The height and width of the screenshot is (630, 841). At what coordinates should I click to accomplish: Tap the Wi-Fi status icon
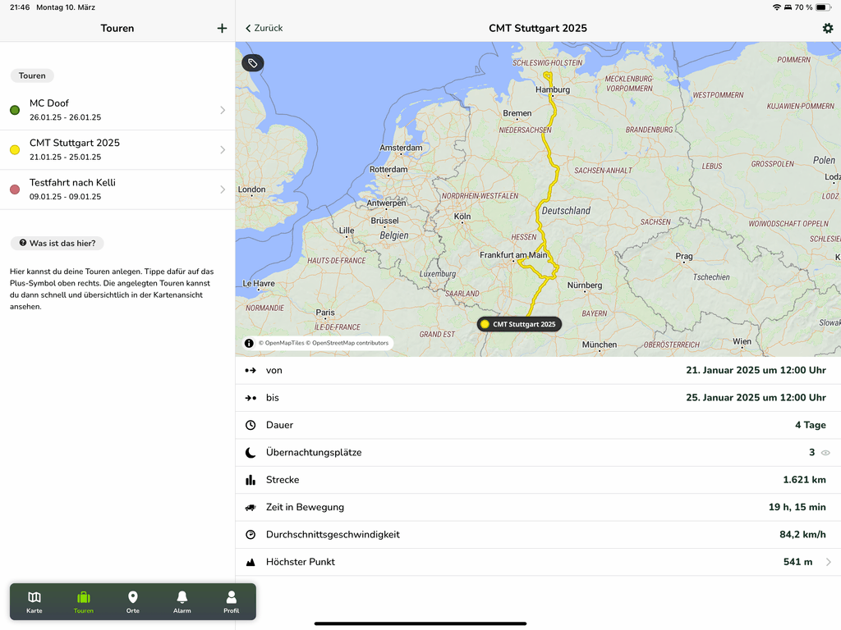pyautogui.click(x=776, y=7)
